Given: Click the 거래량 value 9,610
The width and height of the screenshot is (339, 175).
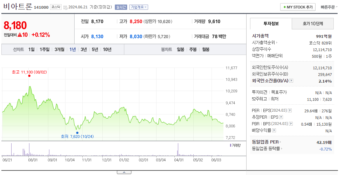Looking at the screenshot, I should click(214, 21).
